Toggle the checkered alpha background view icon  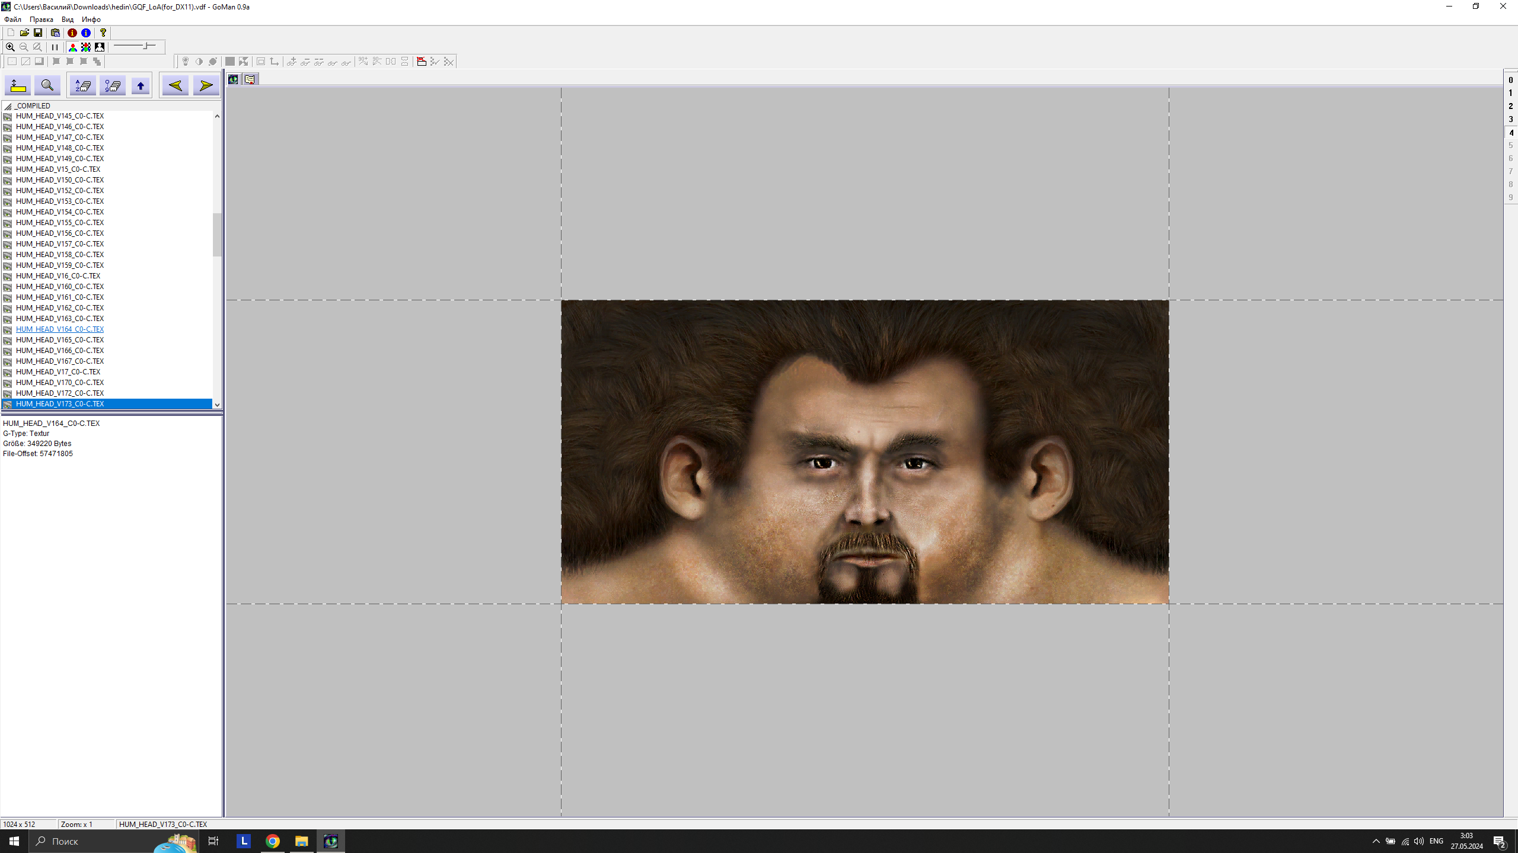point(86,47)
